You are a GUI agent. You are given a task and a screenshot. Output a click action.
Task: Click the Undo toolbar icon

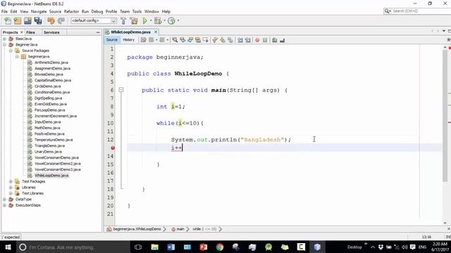[x=51, y=20]
